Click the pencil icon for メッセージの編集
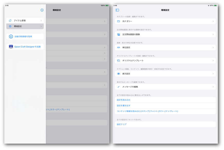224x150 pixels. click(x=119, y=87)
